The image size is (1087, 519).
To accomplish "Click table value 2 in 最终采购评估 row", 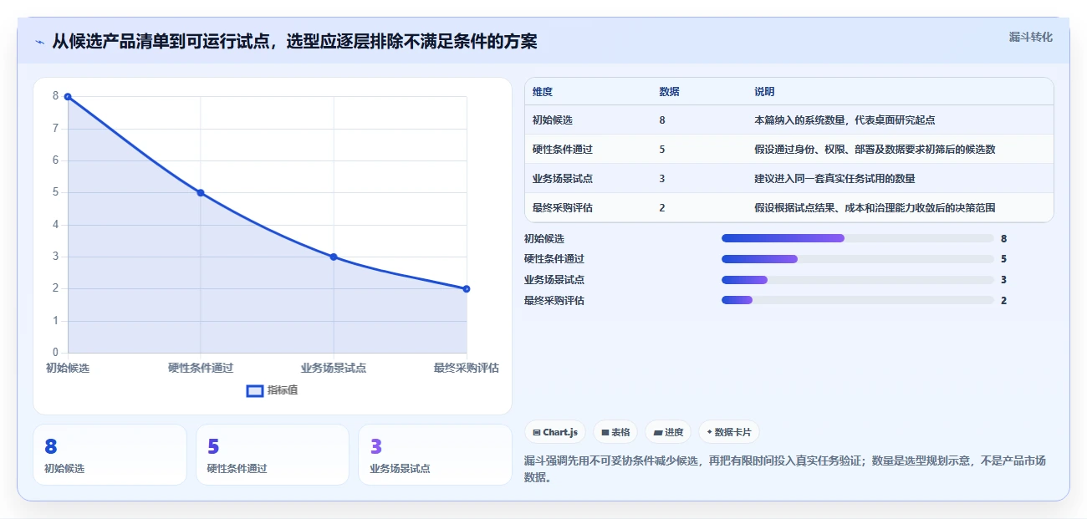I will pyautogui.click(x=662, y=208).
